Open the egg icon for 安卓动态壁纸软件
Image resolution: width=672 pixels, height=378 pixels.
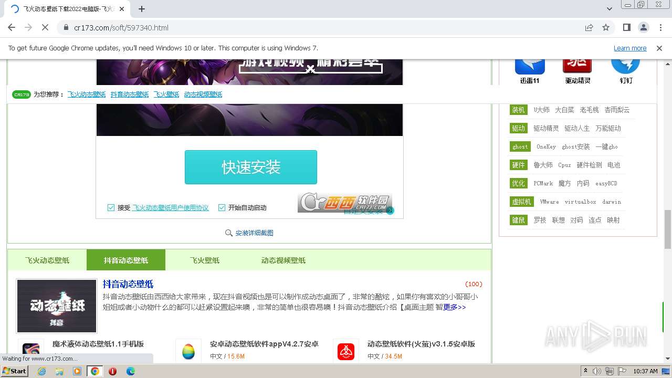tap(188, 351)
